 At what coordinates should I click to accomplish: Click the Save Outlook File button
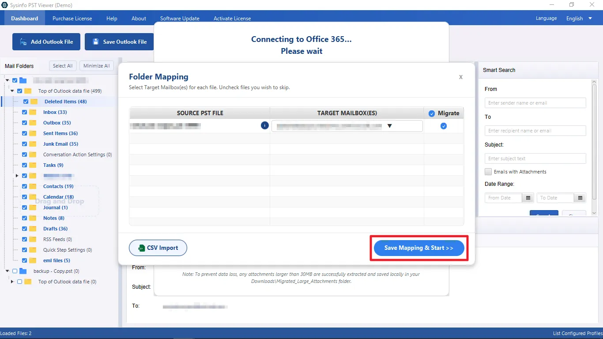click(x=119, y=41)
